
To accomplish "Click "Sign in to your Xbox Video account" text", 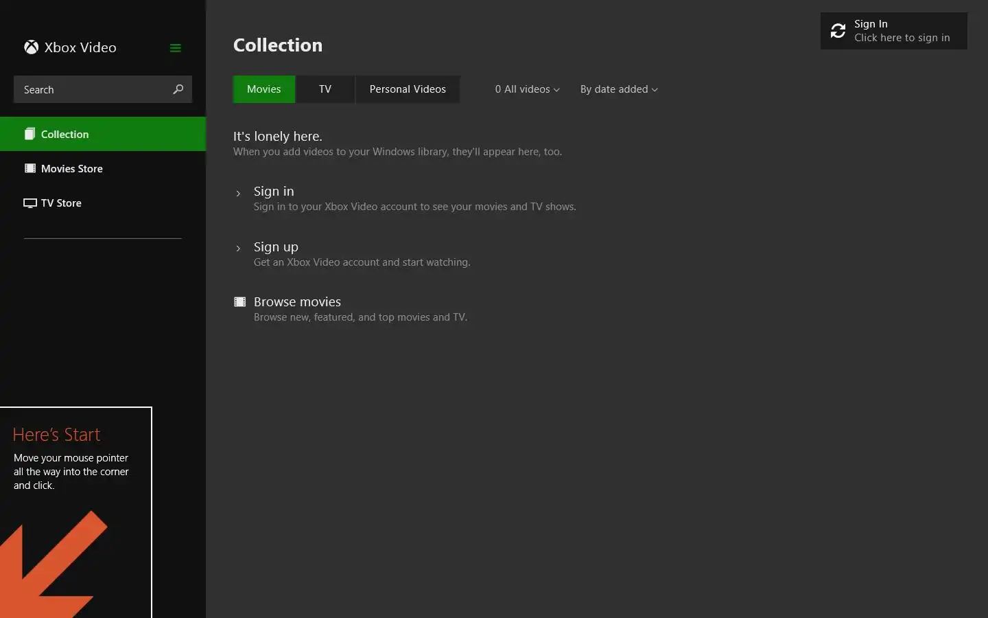I will tap(415, 207).
